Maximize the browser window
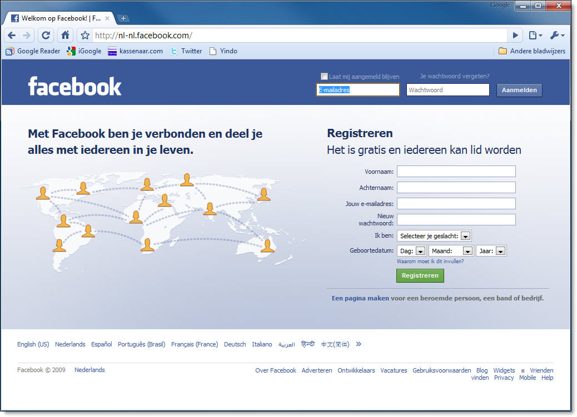Image resolution: width=577 pixels, height=417 pixels. [538, 6]
